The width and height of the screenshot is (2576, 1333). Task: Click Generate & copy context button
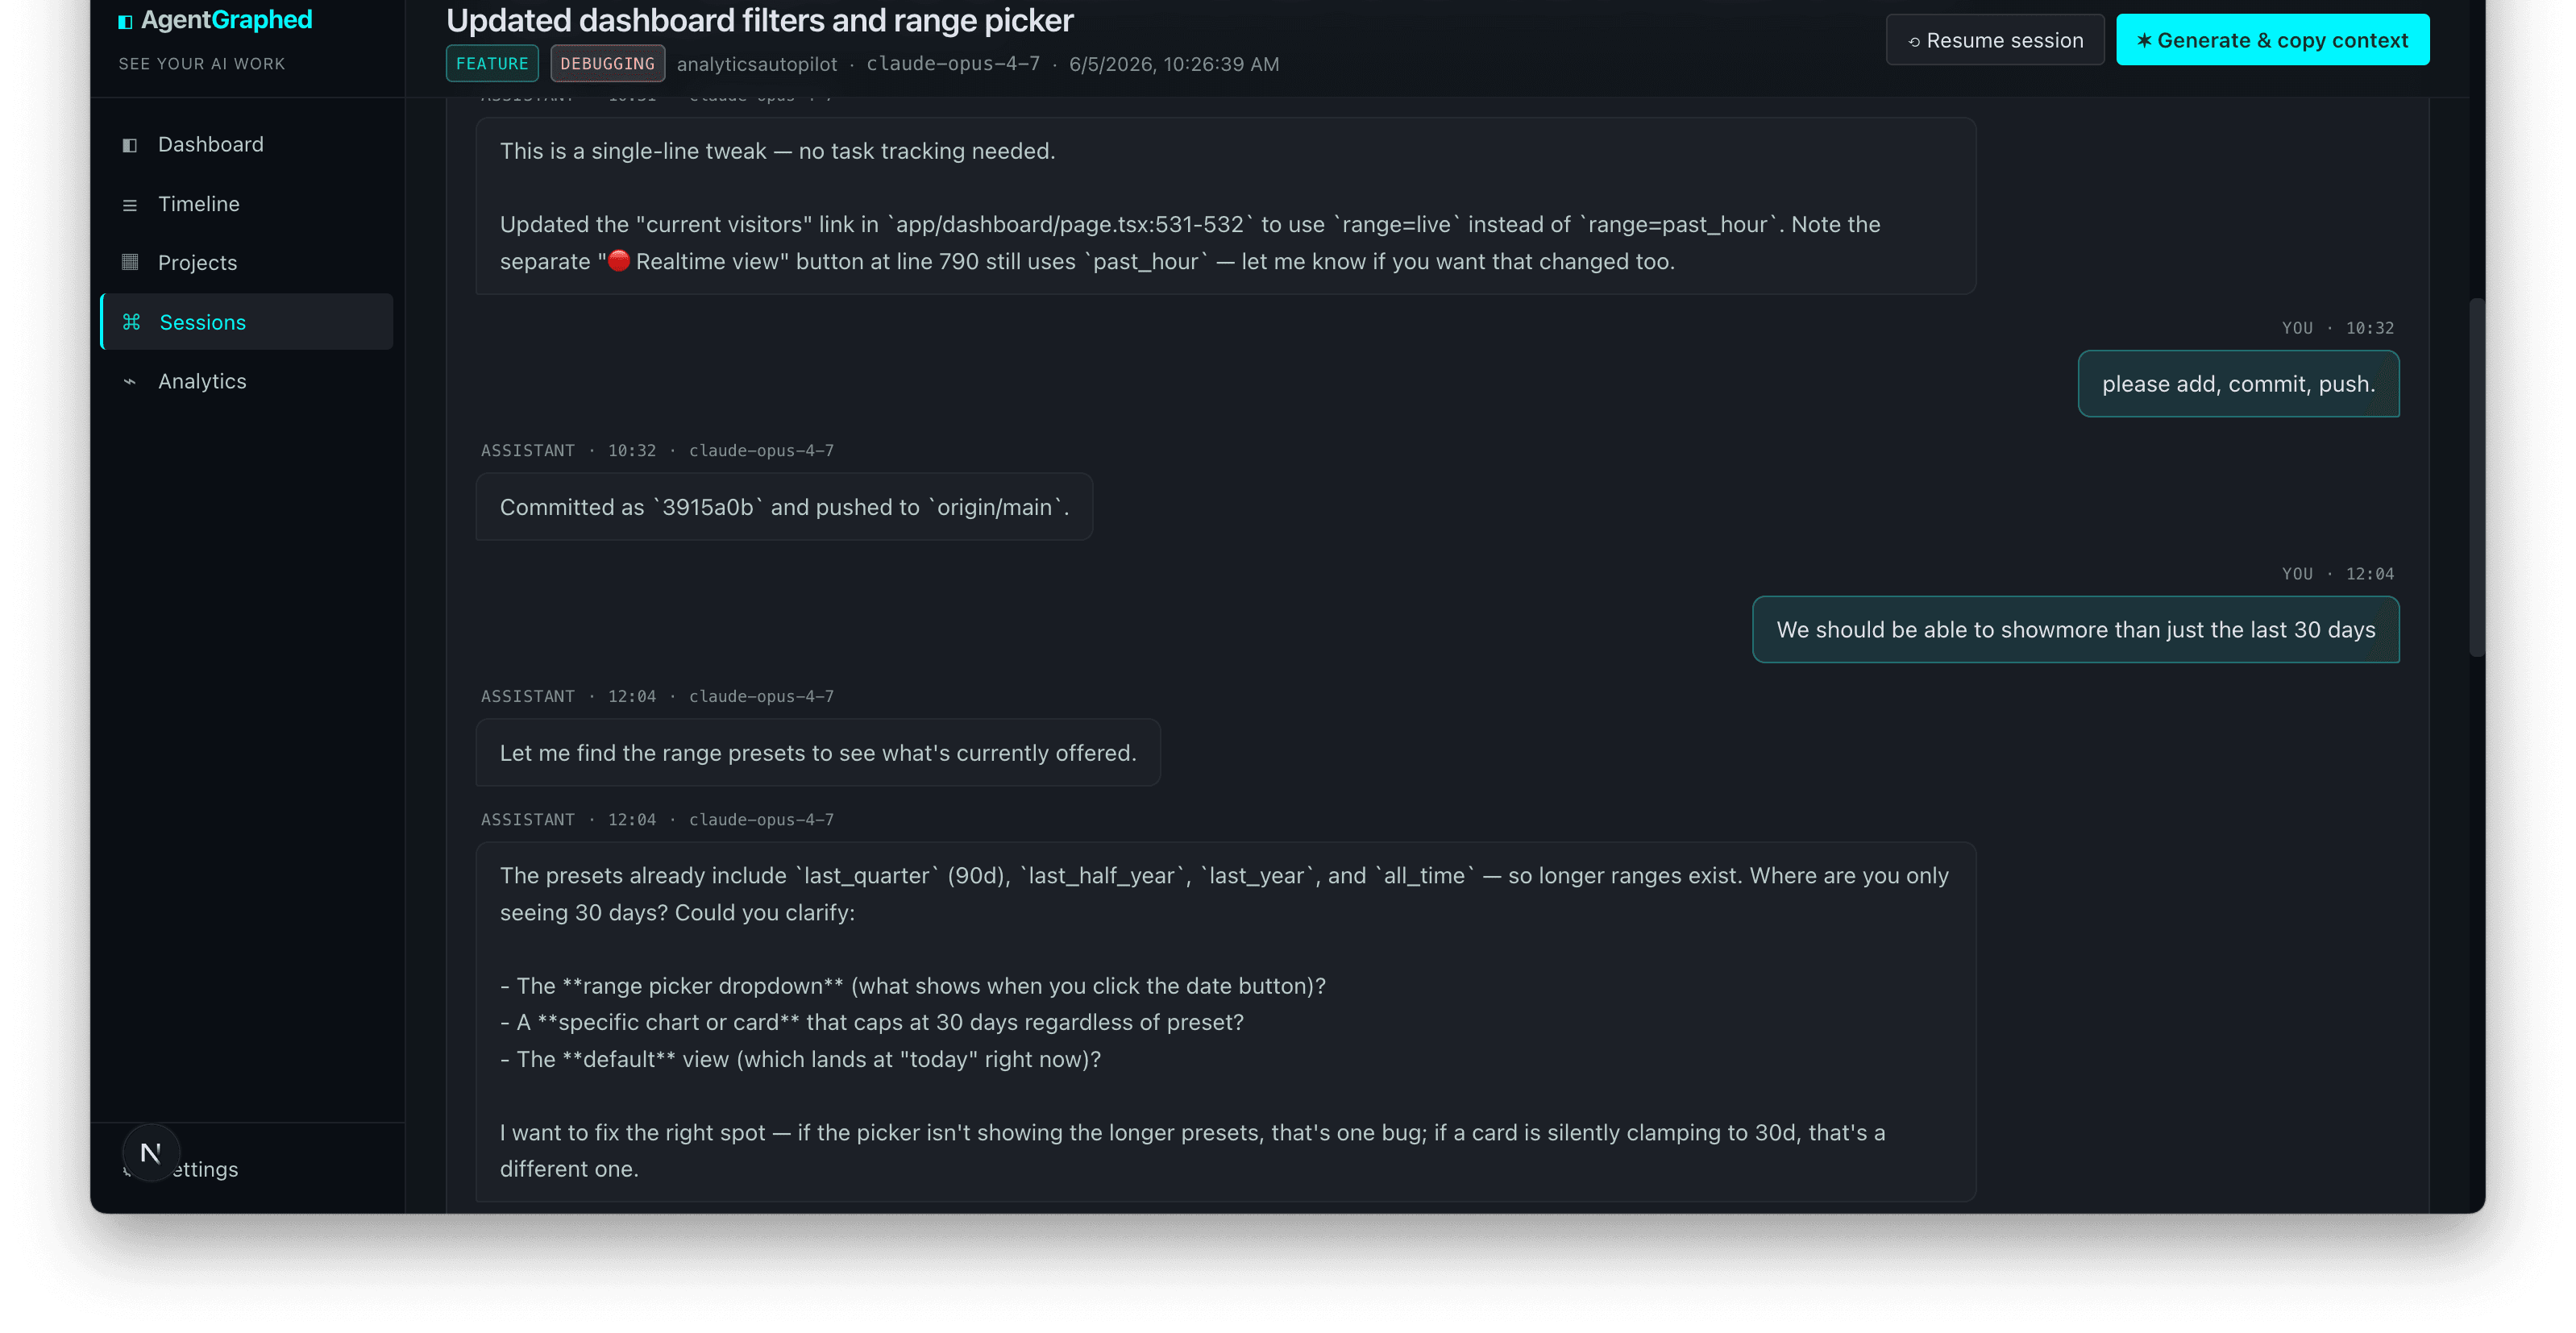(2272, 40)
